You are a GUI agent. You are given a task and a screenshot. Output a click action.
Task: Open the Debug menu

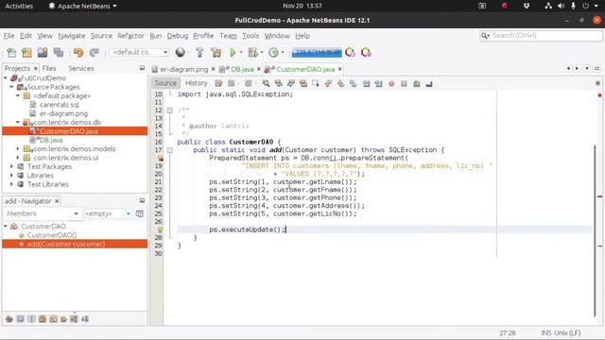pyautogui.click(x=178, y=36)
